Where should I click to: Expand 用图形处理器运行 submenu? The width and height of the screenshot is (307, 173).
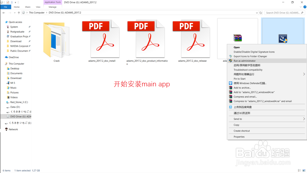(x=304, y=74)
